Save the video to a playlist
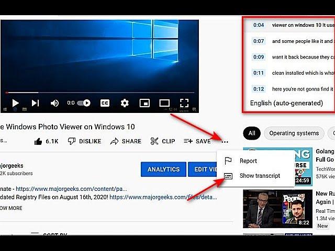The width and height of the screenshot is (335, 251). [197, 141]
